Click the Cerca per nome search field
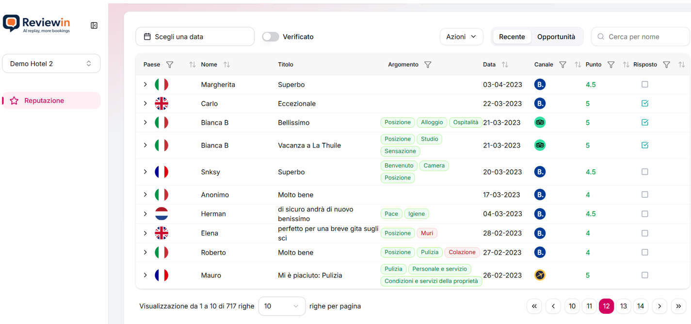Screen dimensions: 691x324 point(640,37)
